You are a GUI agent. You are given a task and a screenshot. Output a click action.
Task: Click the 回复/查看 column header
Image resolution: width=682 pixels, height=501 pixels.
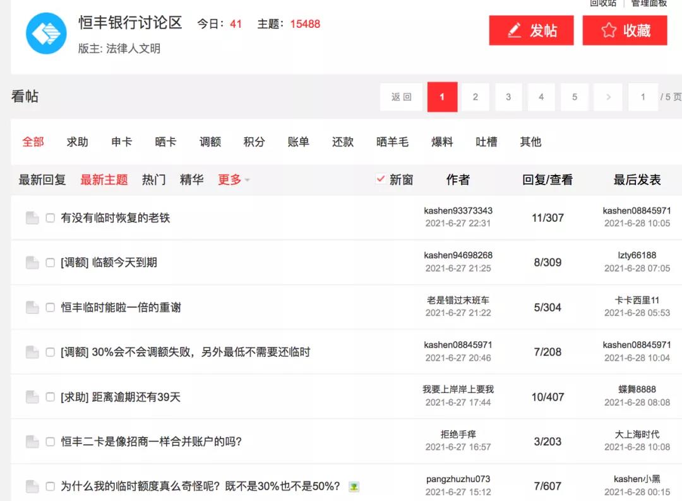[x=547, y=179]
